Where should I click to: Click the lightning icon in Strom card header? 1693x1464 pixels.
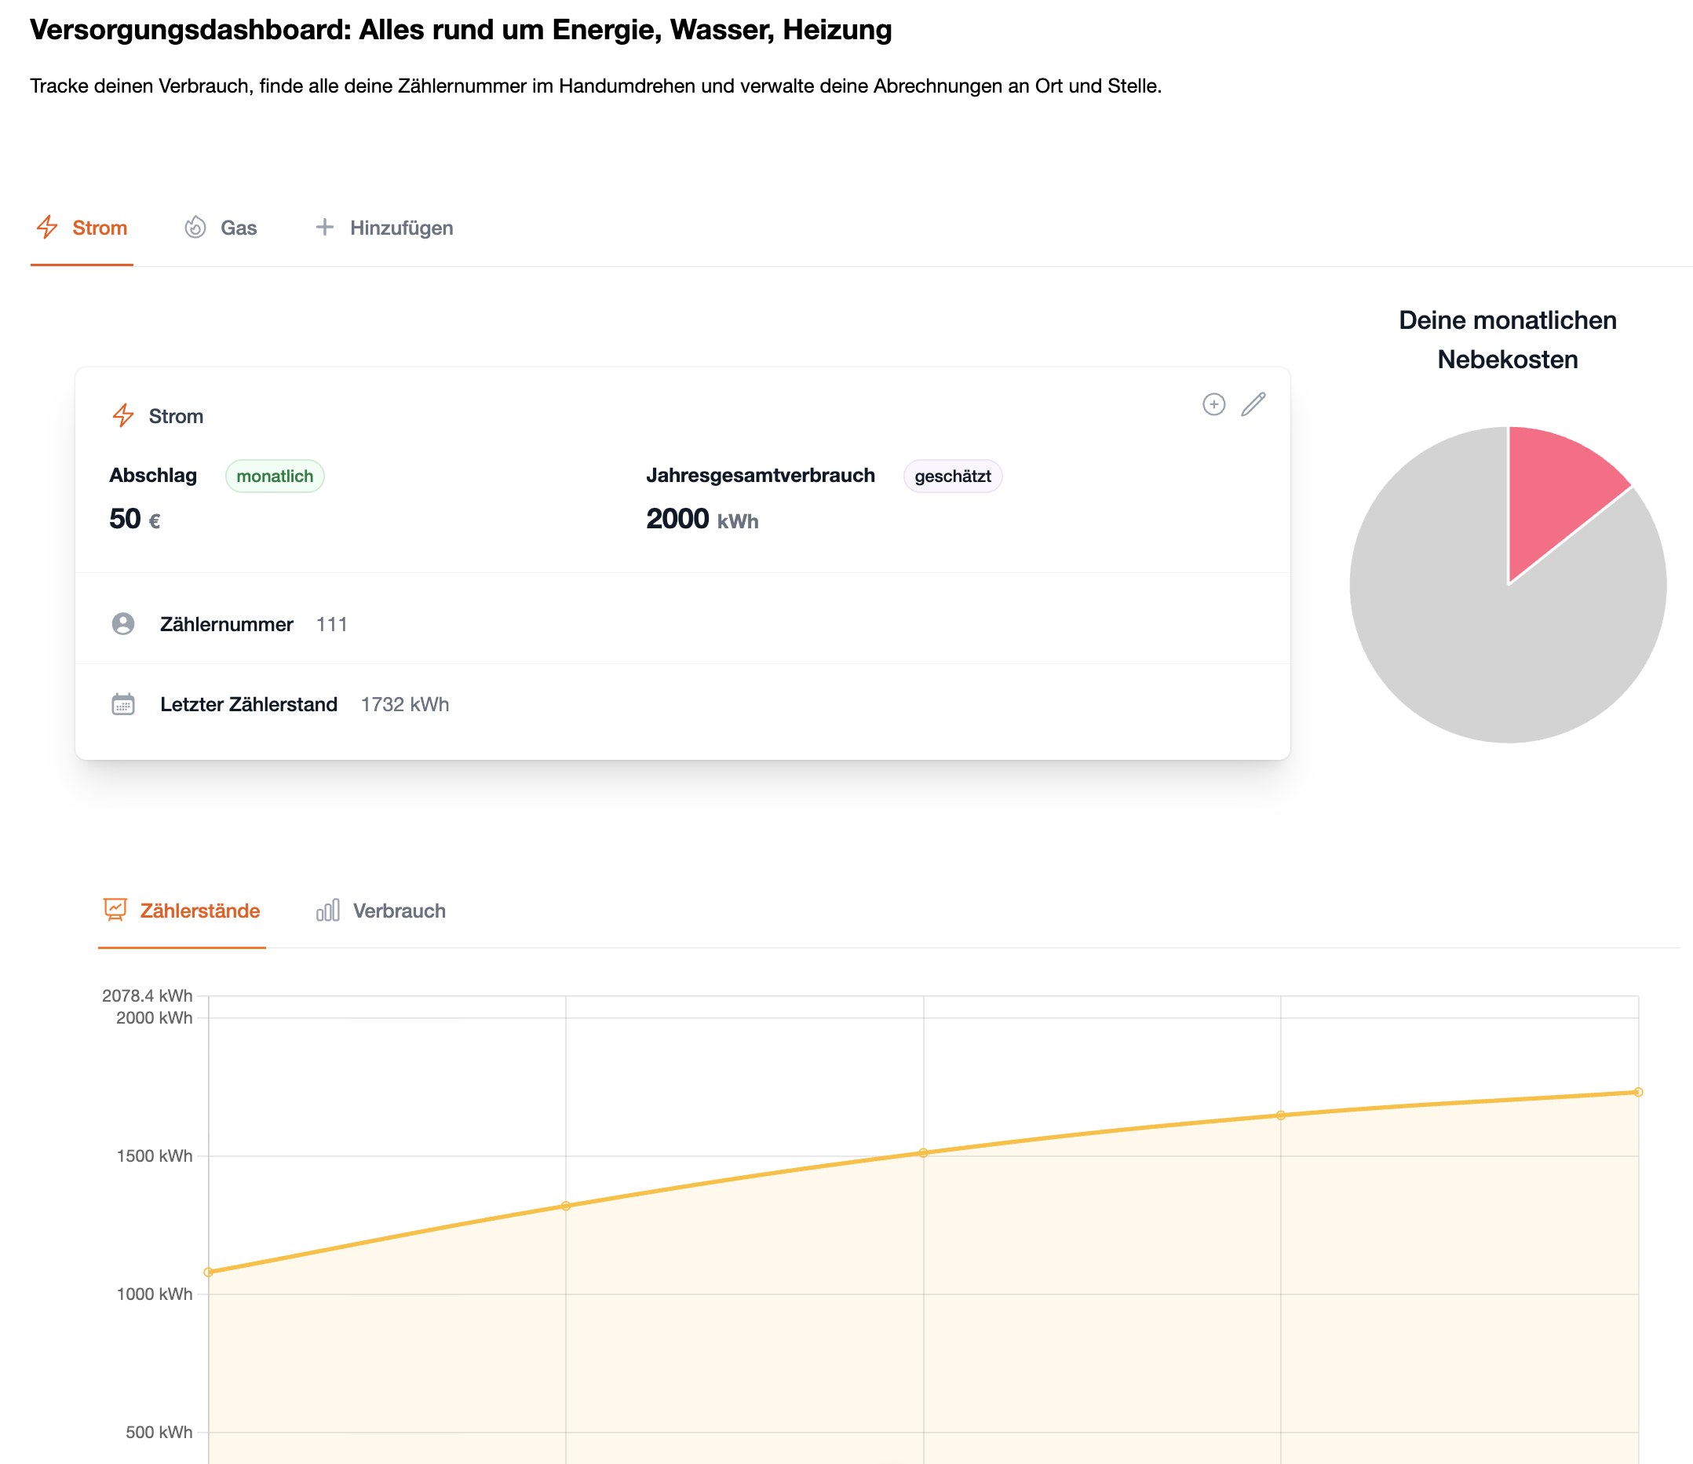123,416
